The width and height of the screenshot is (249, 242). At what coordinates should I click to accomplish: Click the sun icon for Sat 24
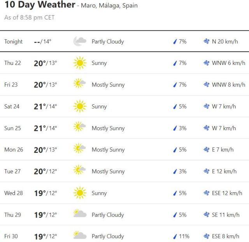pyautogui.click(x=80, y=106)
